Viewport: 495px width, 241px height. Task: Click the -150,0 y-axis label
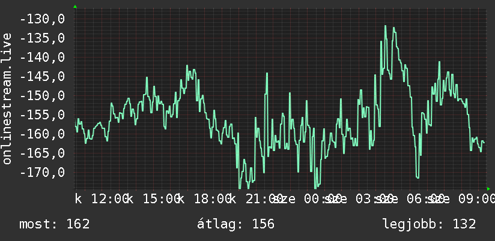click(42, 96)
